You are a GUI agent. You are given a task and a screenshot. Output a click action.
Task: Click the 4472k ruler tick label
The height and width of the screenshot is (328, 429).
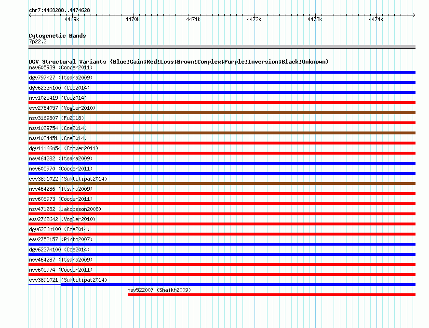(x=254, y=19)
